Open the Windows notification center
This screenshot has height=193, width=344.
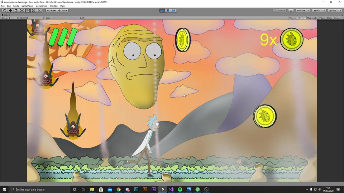[x=338, y=189]
